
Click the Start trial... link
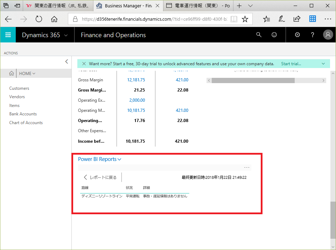pos(291,64)
